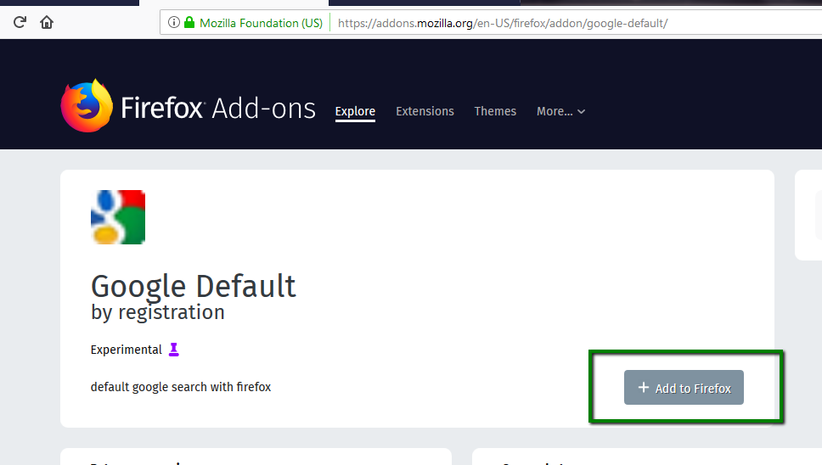Click the Google Default title text
The height and width of the screenshot is (465, 822).
[194, 286]
